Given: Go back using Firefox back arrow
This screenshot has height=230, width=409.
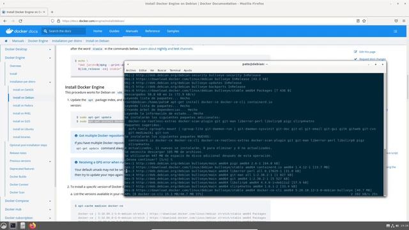Looking at the screenshot, I should (x=5, y=21).
